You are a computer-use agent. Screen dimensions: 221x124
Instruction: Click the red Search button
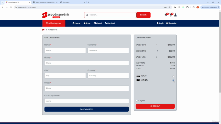[x=143, y=15]
